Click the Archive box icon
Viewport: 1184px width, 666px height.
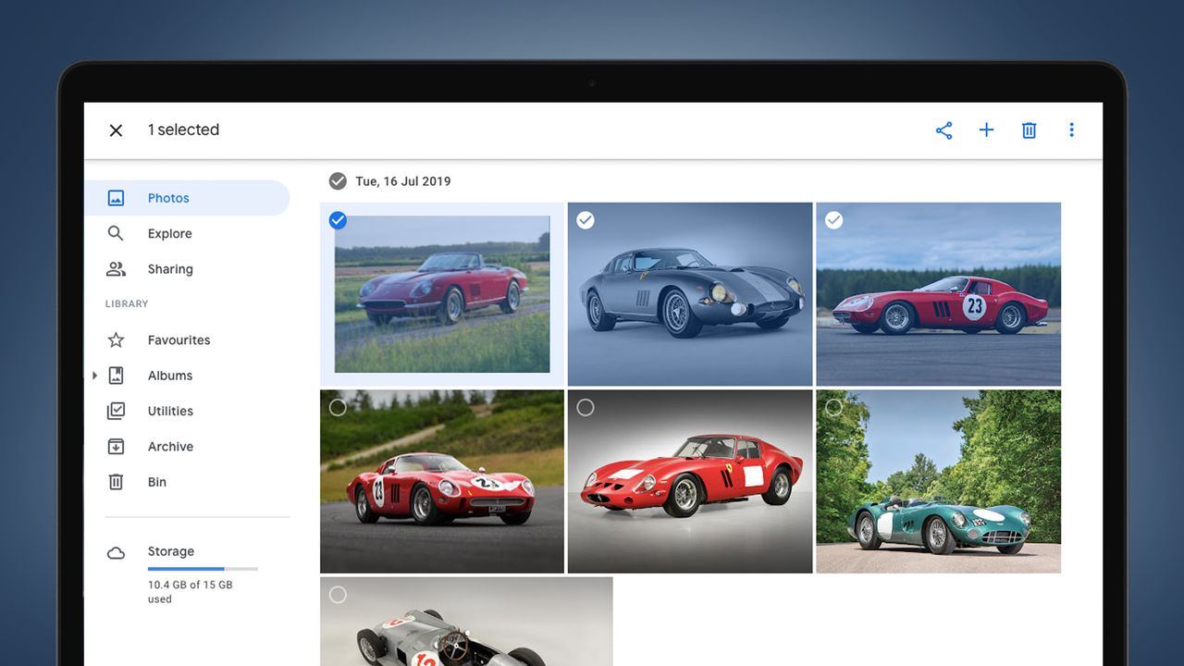pyautogui.click(x=116, y=447)
